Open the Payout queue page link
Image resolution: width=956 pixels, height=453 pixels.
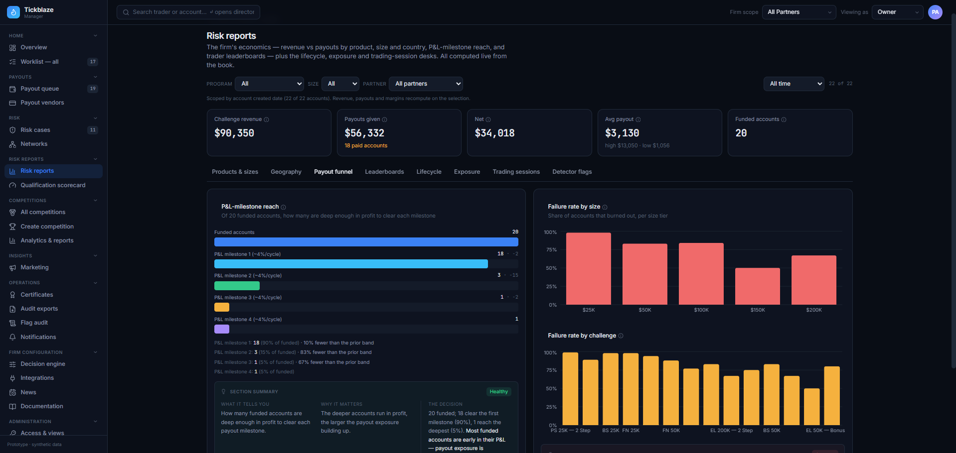pos(53,89)
